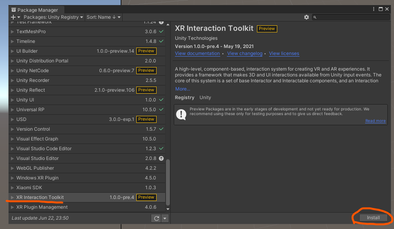394x229 pixels.
Task: Click the package list scroll-up arrow
Action: click(168, 25)
